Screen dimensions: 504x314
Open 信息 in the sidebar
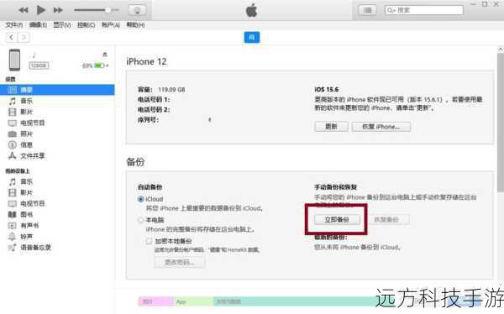[x=26, y=144]
